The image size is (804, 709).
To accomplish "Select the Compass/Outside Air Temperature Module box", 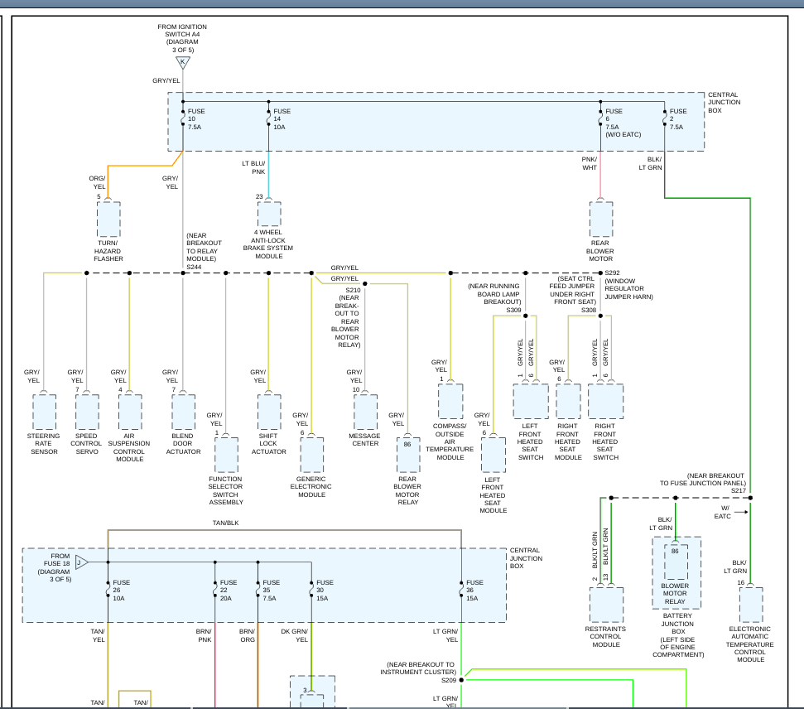I will pos(450,402).
